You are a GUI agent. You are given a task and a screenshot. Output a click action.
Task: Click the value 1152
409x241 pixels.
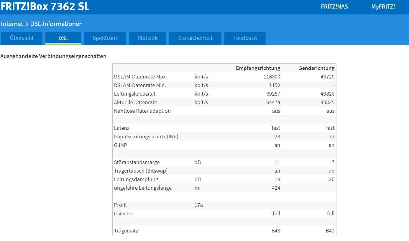point(275,85)
